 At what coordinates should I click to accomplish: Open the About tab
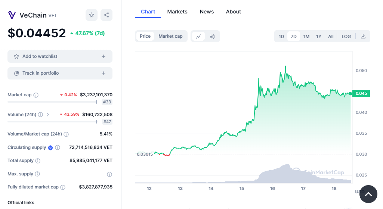pos(233,12)
